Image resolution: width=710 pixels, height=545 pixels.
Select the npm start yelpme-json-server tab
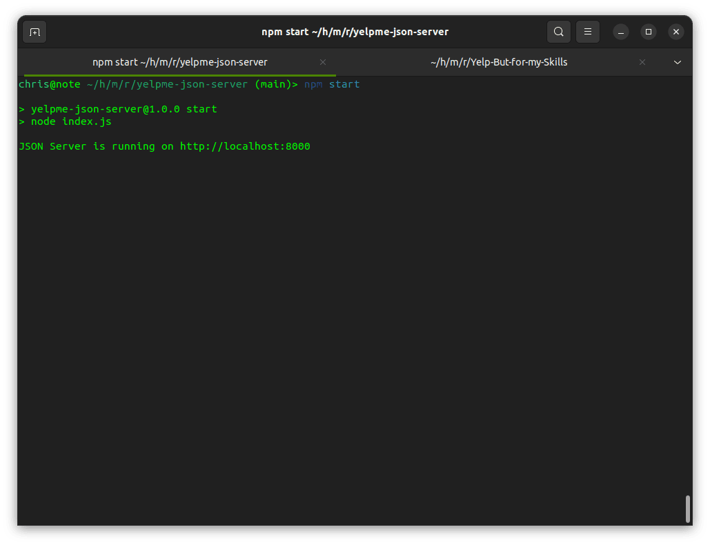(x=180, y=62)
